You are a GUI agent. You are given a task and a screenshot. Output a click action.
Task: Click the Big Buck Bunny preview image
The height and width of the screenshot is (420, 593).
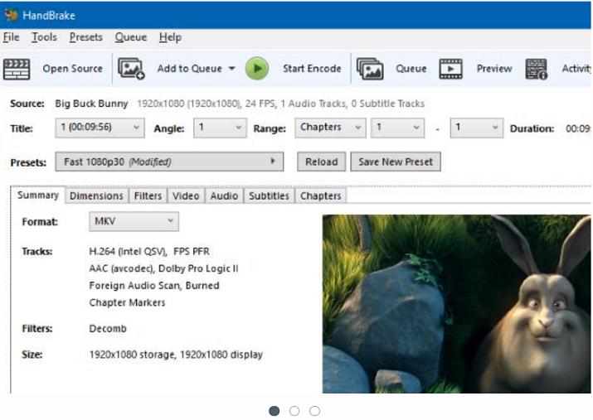point(456,304)
